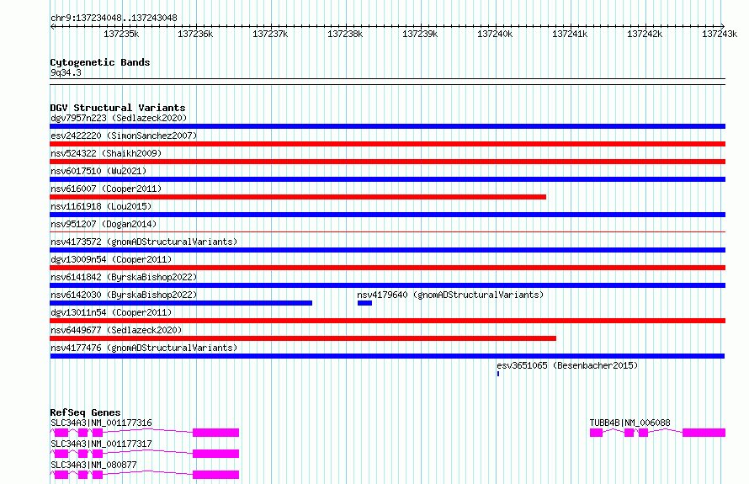Click the blue bar under nsv4173572

tap(387, 250)
